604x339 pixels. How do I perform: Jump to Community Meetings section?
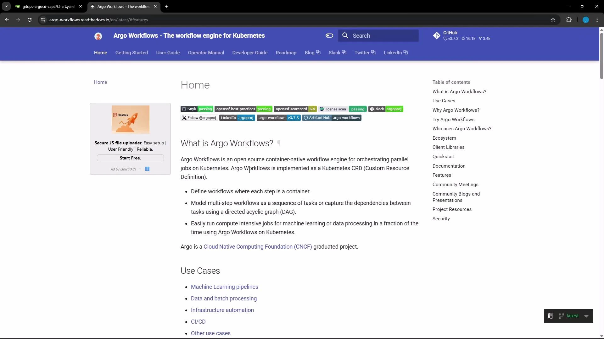click(x=455, y=185)
